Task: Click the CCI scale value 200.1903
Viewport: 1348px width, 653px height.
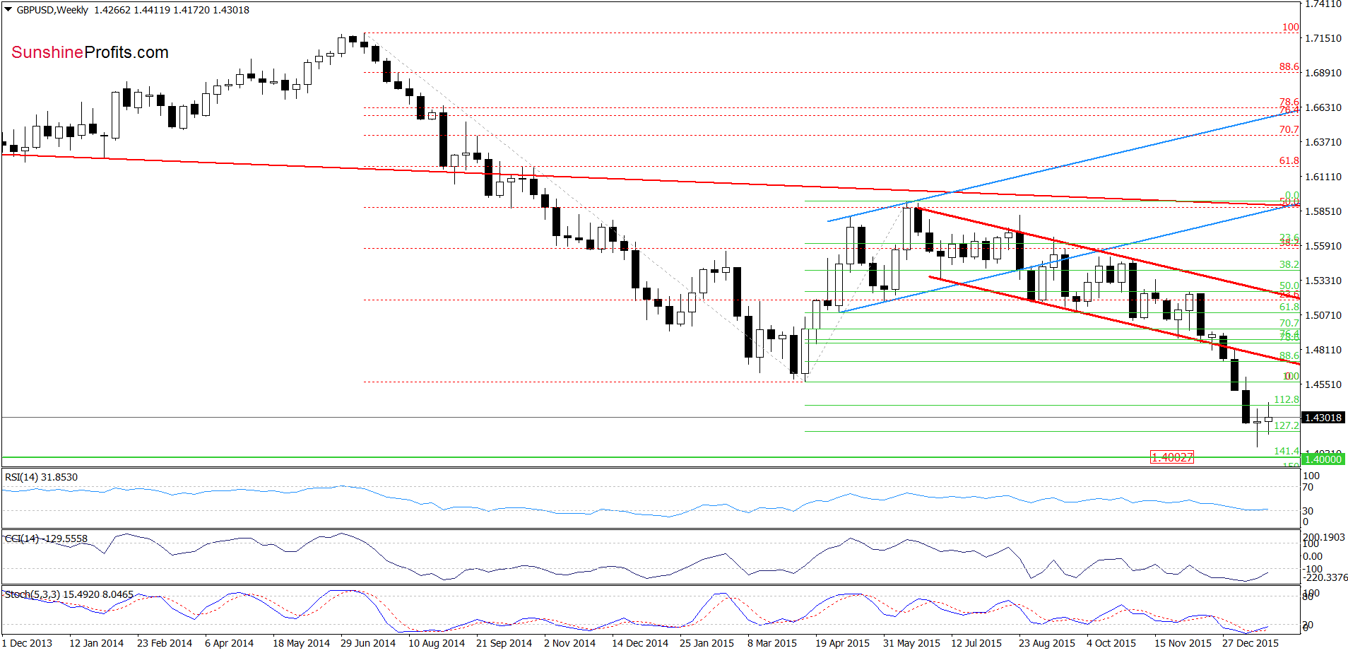Action: click(x=1325, y=537)
